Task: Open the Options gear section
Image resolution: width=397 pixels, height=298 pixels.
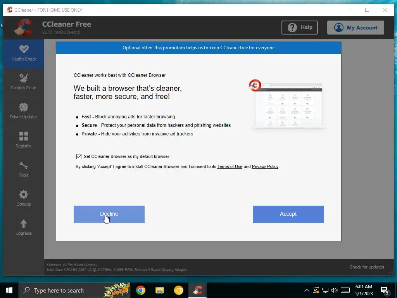Action: (24, 198)
